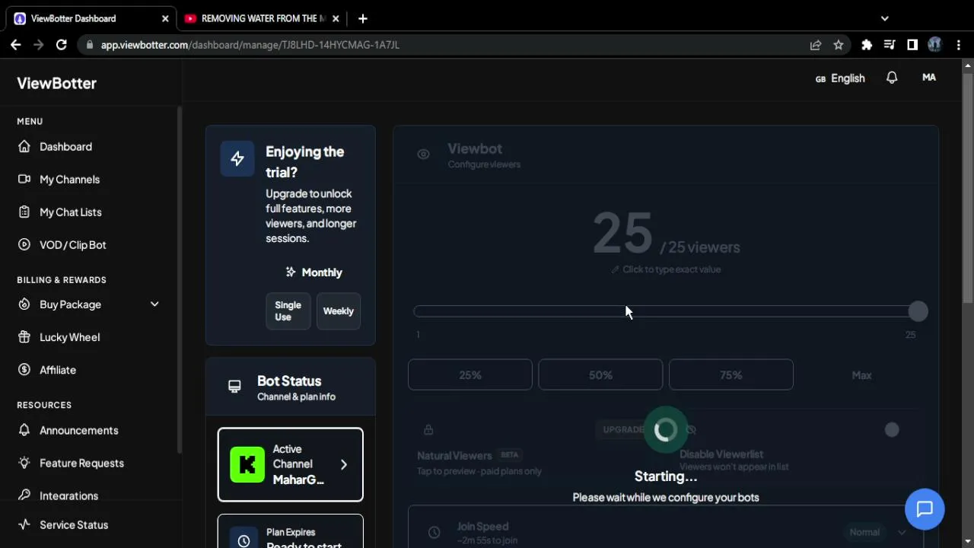Set viewers to the 25% preset

(x=470, y=375)
